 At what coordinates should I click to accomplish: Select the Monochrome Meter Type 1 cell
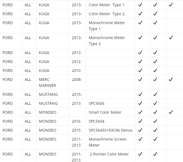107,26
